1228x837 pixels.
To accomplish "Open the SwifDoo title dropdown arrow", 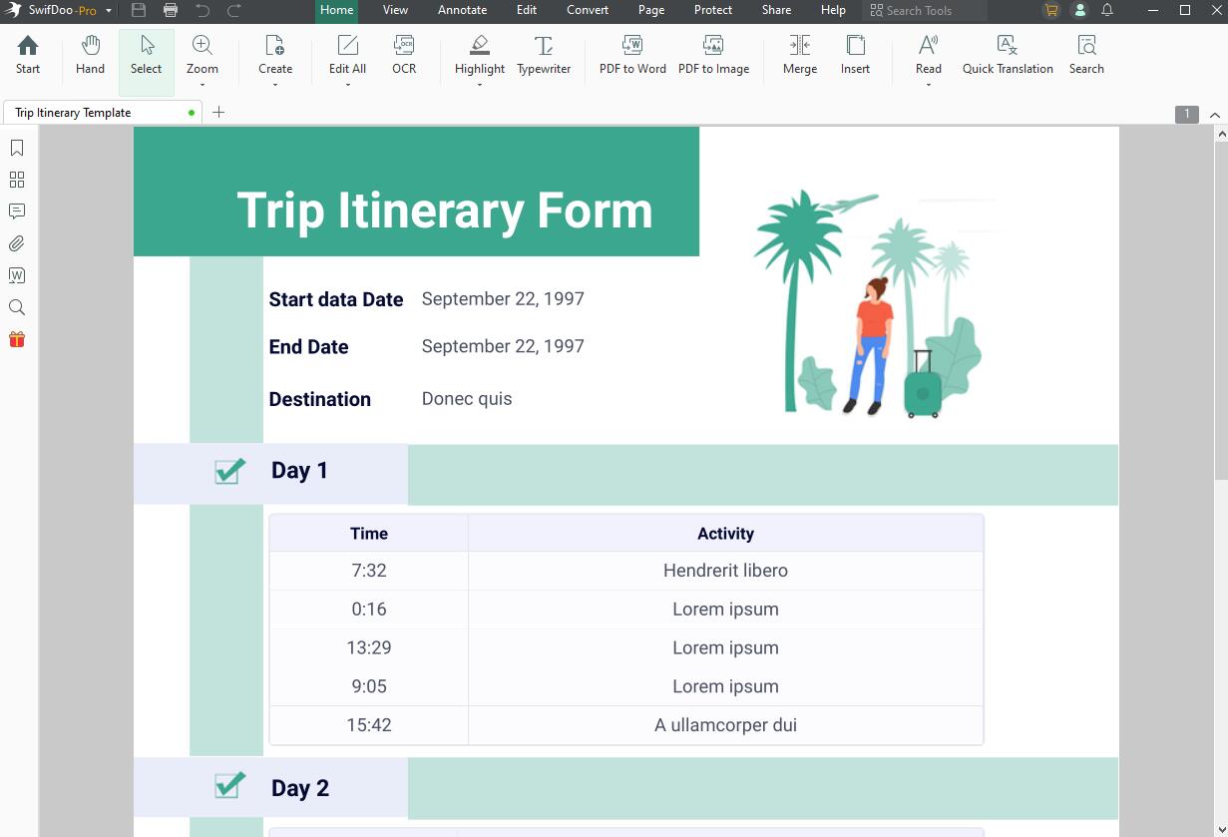I will click(109, 10).
